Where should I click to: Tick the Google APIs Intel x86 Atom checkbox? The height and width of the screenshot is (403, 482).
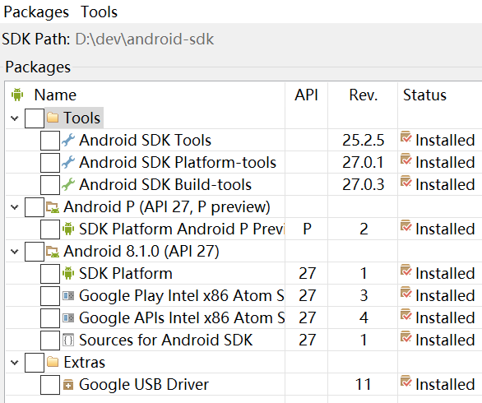(50, 317)
